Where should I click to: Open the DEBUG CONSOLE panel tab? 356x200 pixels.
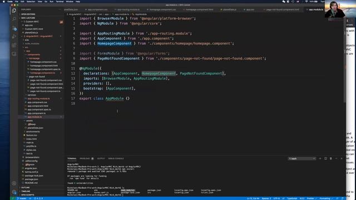coord(116,158)
